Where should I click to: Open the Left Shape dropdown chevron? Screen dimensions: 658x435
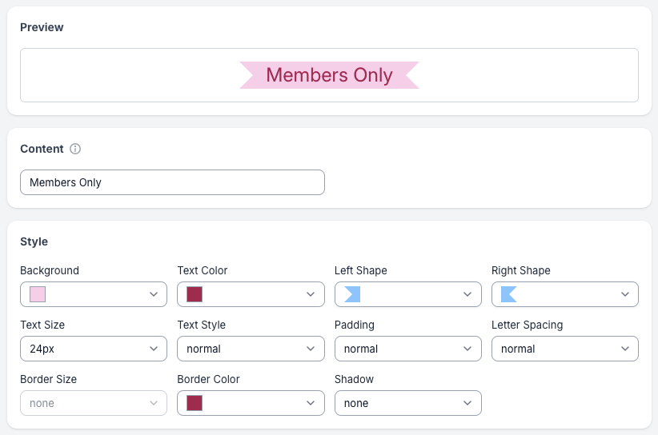467,294
